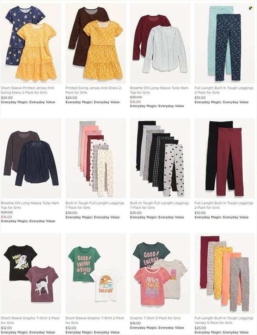Select the brown and yellow swing dress image
Viewport: 257px width, 335px height.
point(96,43)
